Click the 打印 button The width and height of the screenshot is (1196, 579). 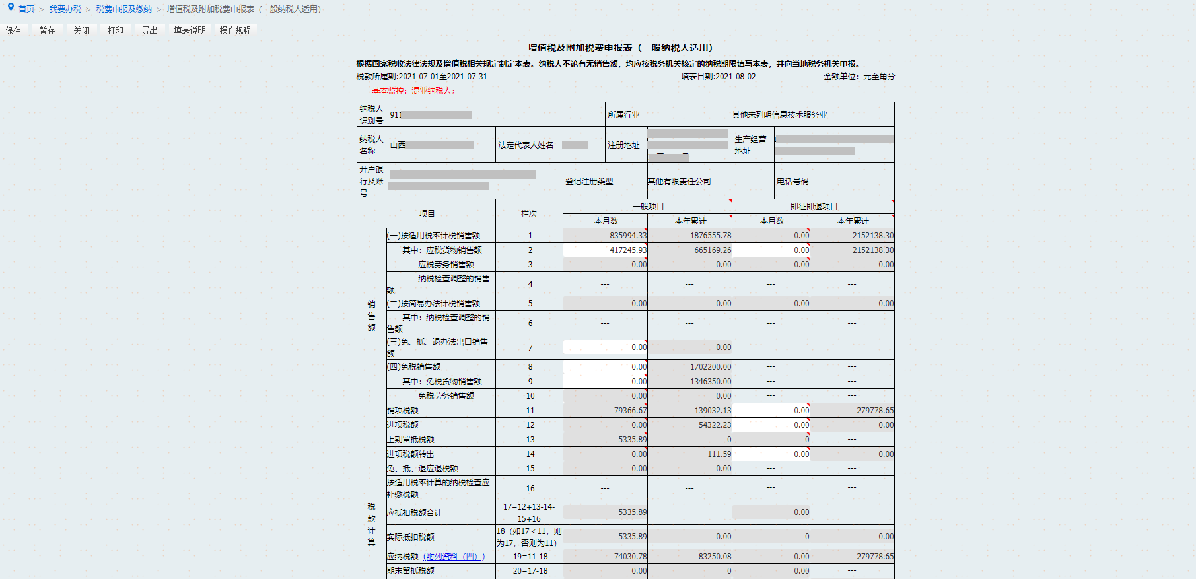(116, 30)
